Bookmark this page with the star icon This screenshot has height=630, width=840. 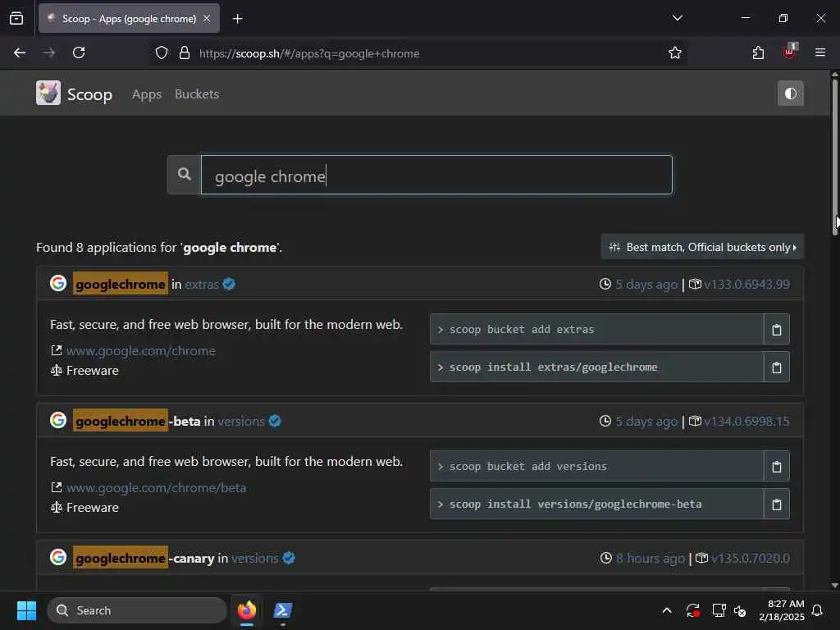point(674,53)
